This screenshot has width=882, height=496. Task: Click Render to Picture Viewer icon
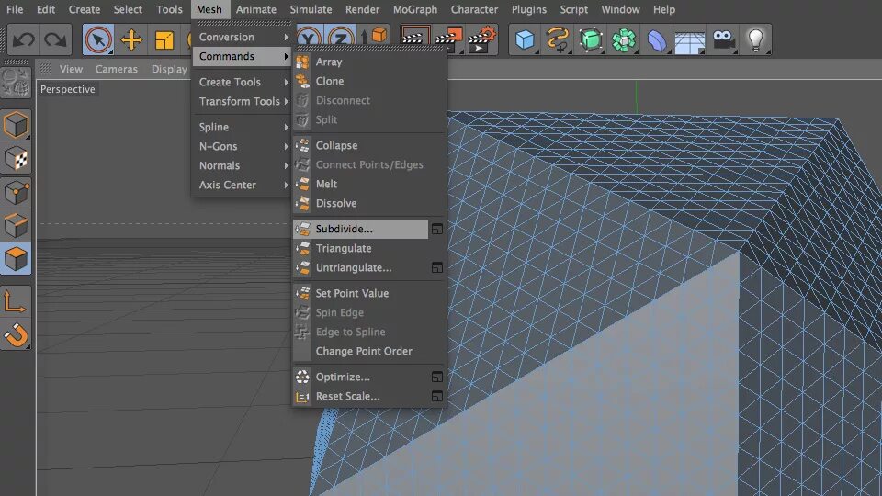(448, 39)
